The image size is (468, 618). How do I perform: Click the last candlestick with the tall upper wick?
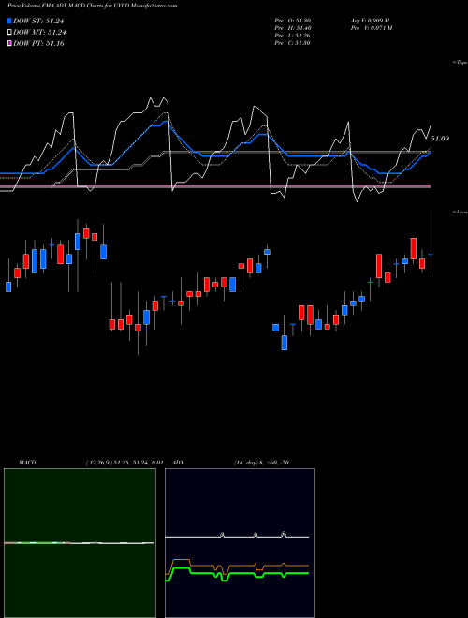[x=431, y=242]
